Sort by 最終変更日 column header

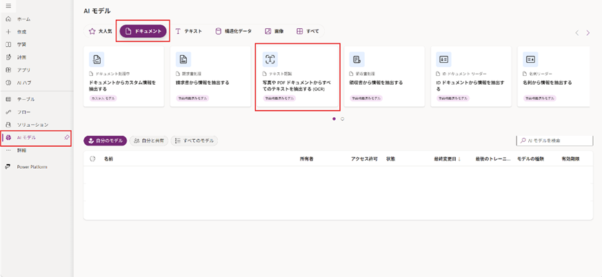click(x=448, y=158)
